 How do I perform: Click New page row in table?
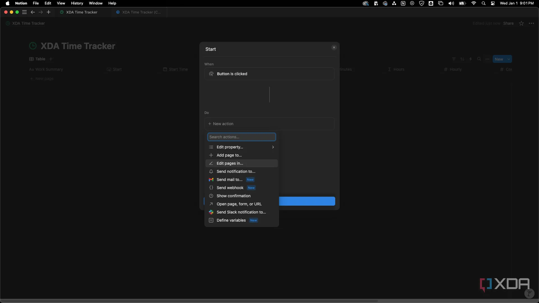click(x=42, y=79)
